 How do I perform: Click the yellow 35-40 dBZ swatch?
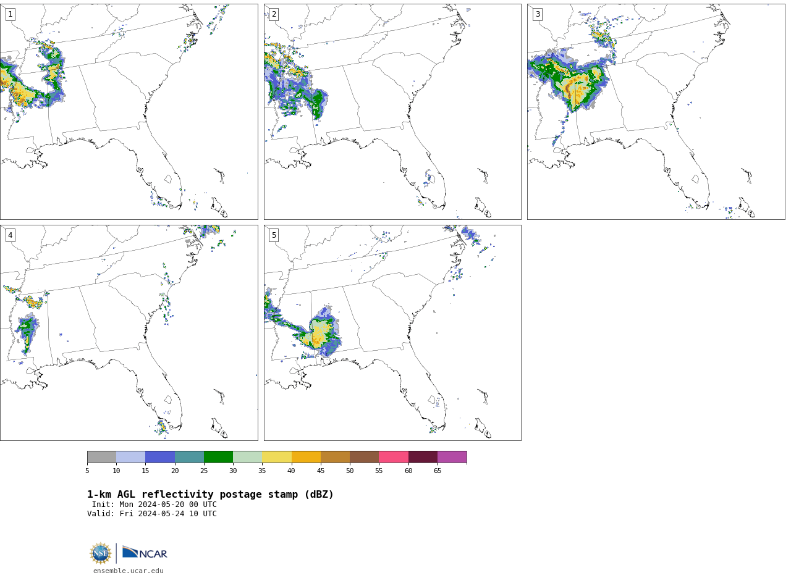[277, 457]
